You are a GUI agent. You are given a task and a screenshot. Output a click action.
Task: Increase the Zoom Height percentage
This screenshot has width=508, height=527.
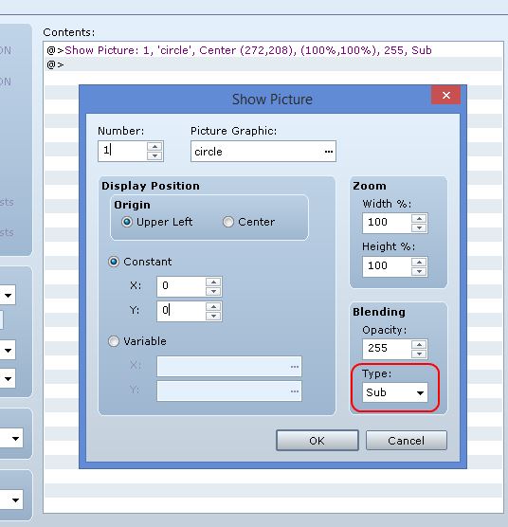coord(419,262)
